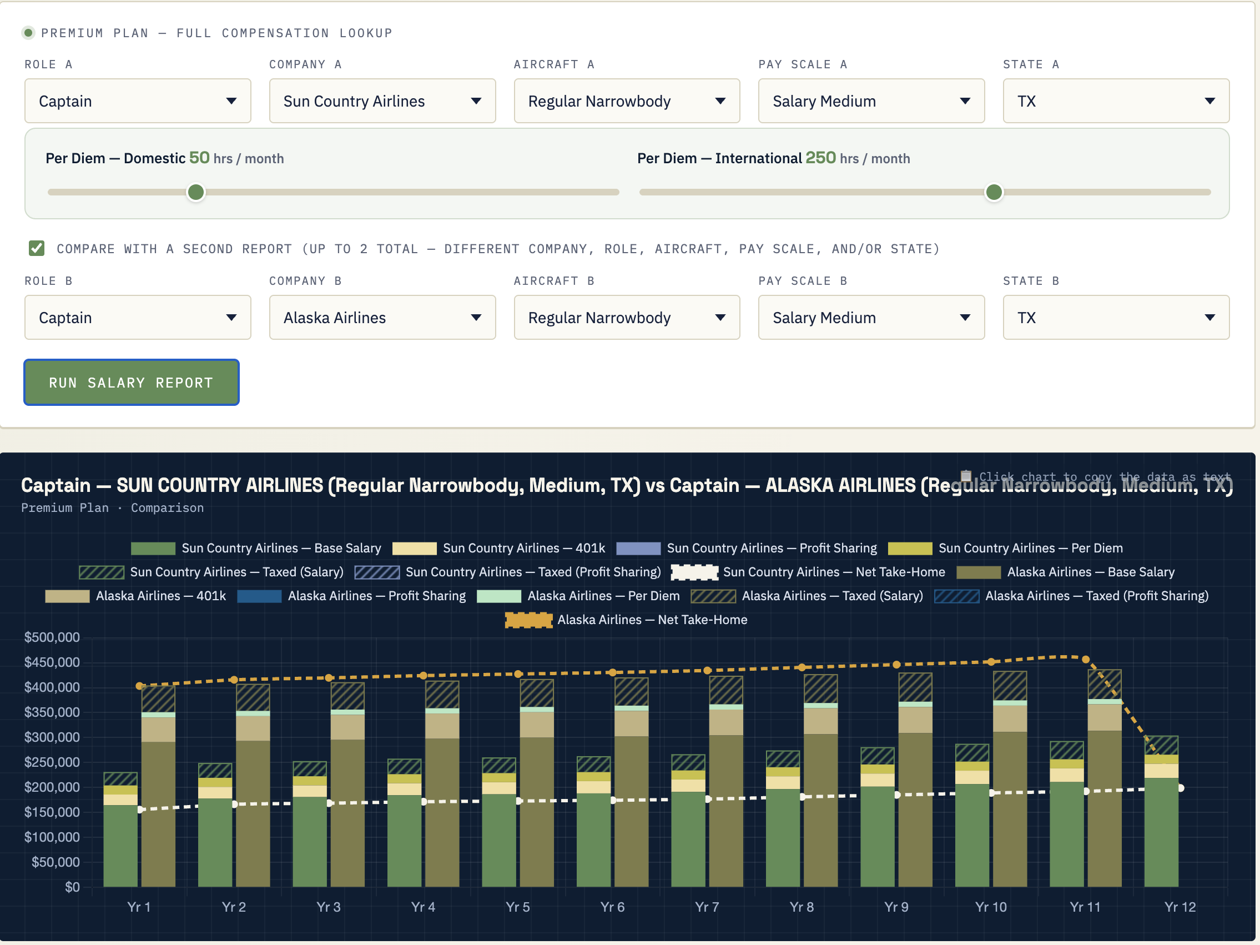Toggle Alaska Airlines Taxed (Salary) legend swatch
This screenshot has height=945, width=1260.
coord(713,596)
